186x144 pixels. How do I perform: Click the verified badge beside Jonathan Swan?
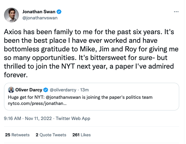pos(59,12)
